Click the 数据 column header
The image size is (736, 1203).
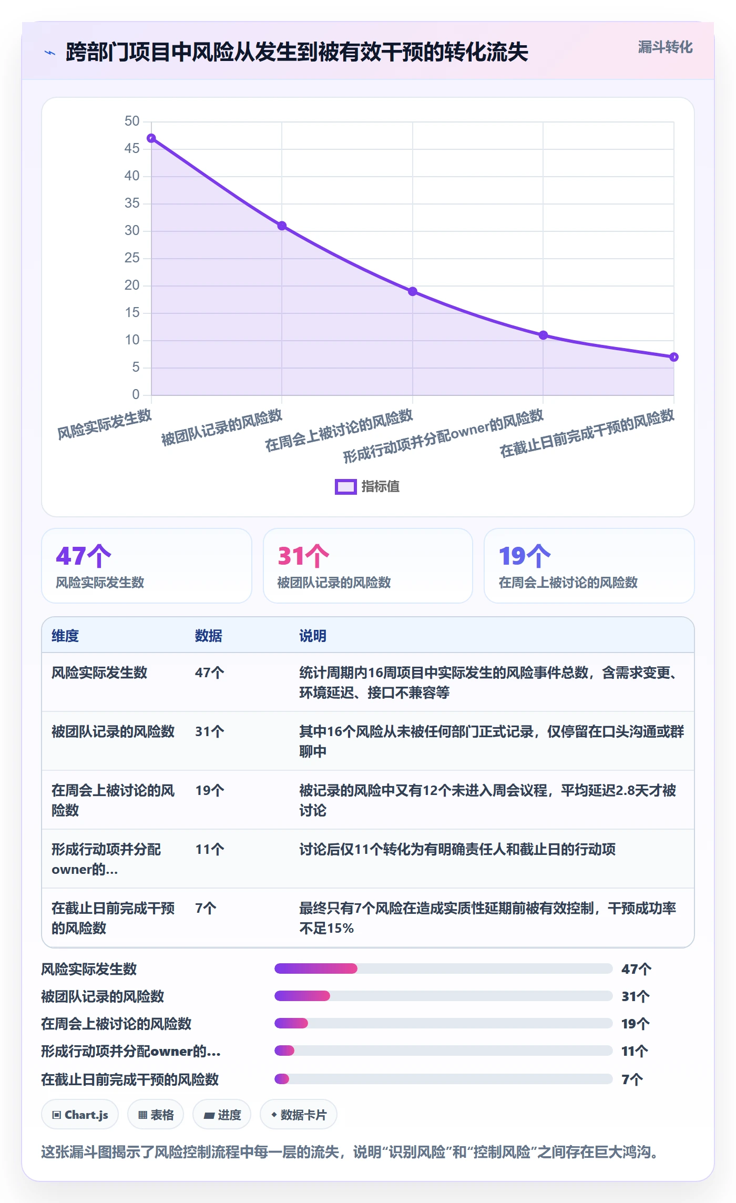point(209,636)
